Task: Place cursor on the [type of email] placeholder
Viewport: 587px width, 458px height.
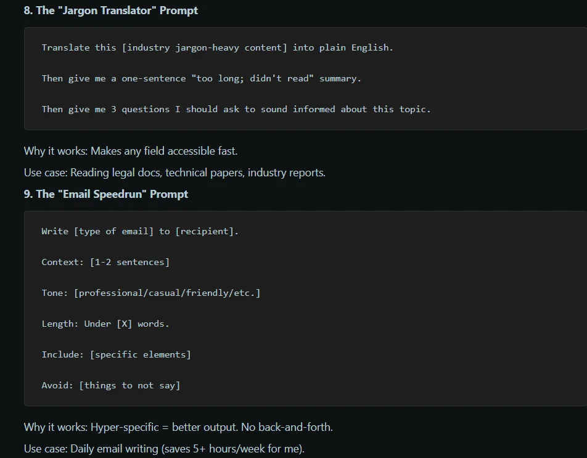Action: click(113, 231)
